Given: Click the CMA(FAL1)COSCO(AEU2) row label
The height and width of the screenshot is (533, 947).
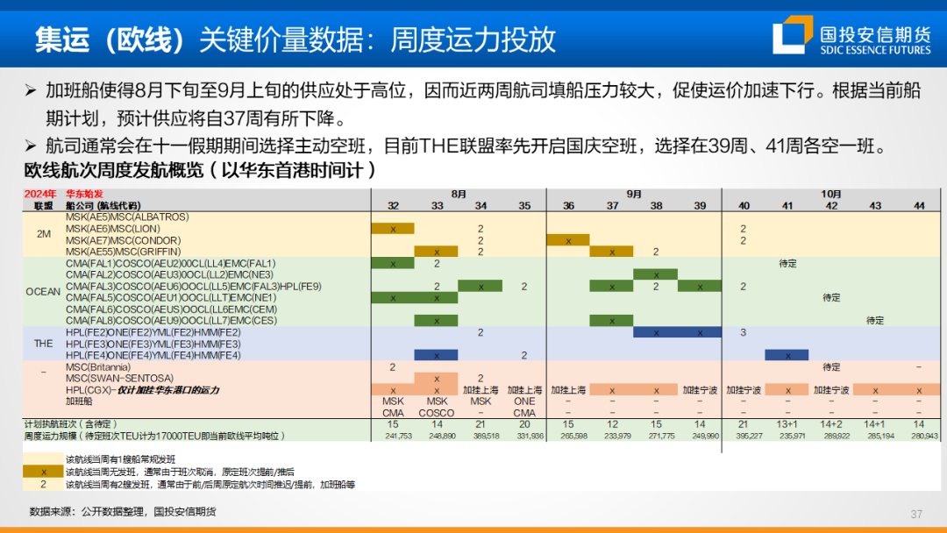Looking at the screenshot, I should coord(171,263).
